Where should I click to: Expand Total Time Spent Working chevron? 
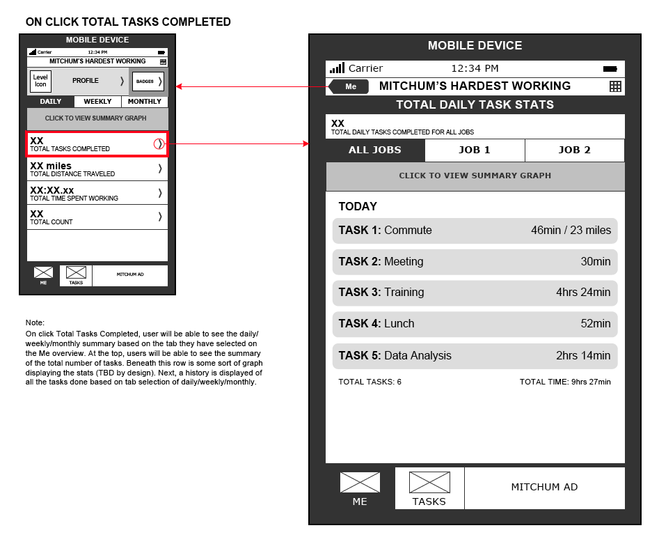(160, 193)
